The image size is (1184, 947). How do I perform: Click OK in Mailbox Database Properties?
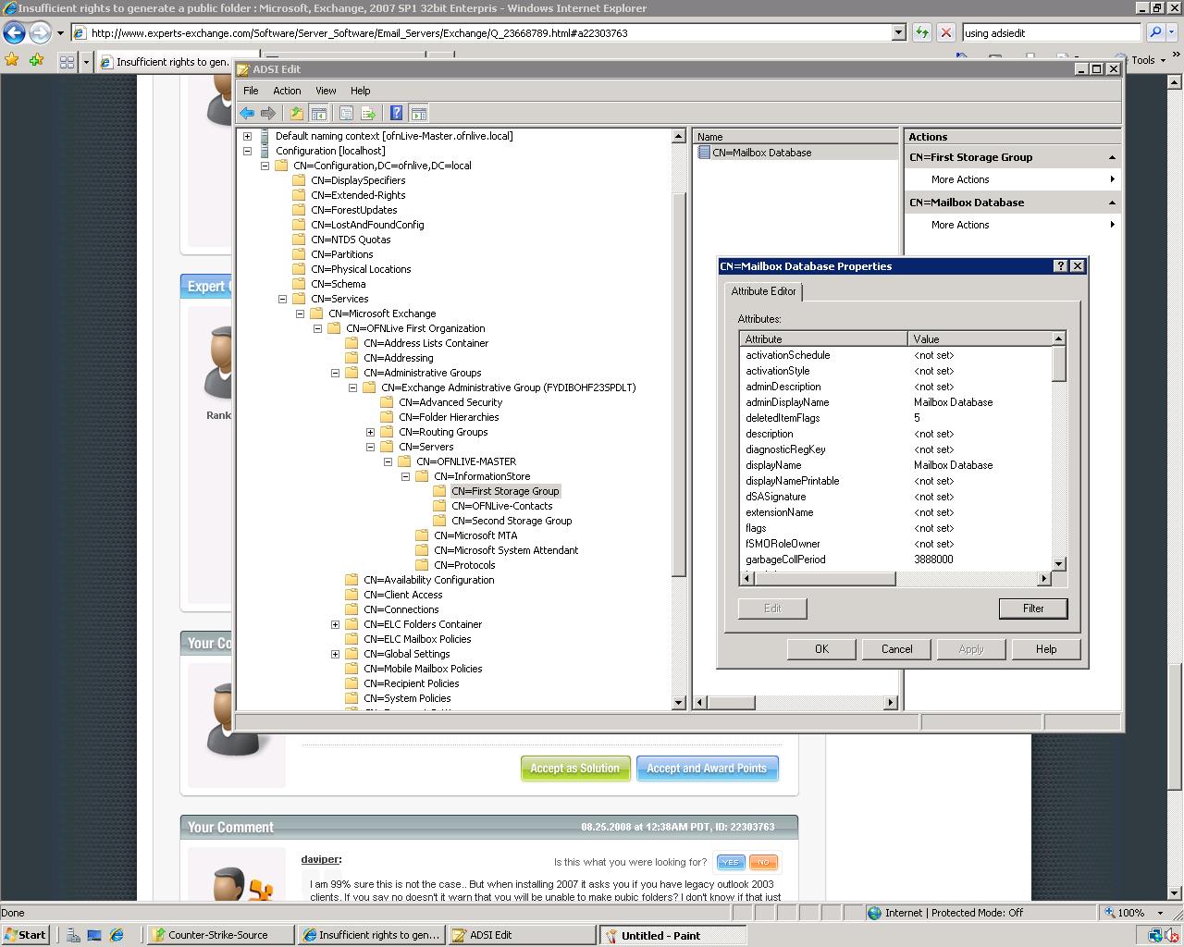(x=821, y=649)
